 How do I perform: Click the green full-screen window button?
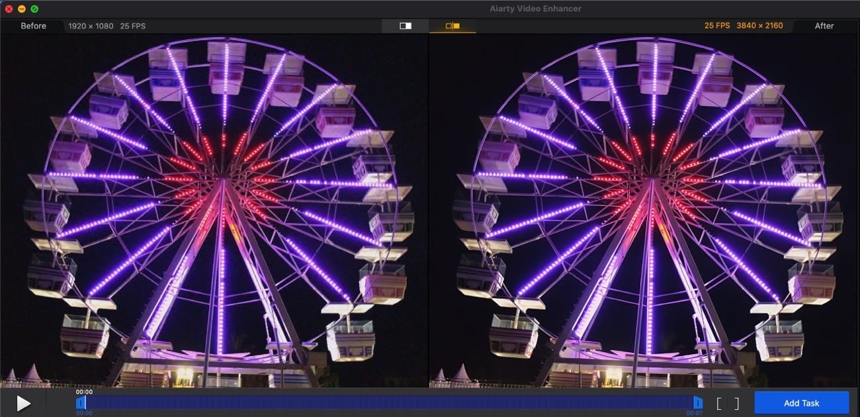[34, 9]
